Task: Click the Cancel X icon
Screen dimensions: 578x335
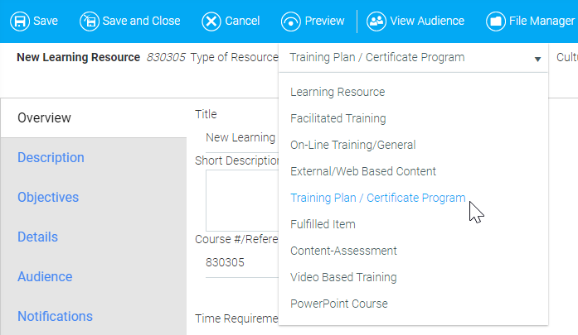Action: click(x=211, y=21)
